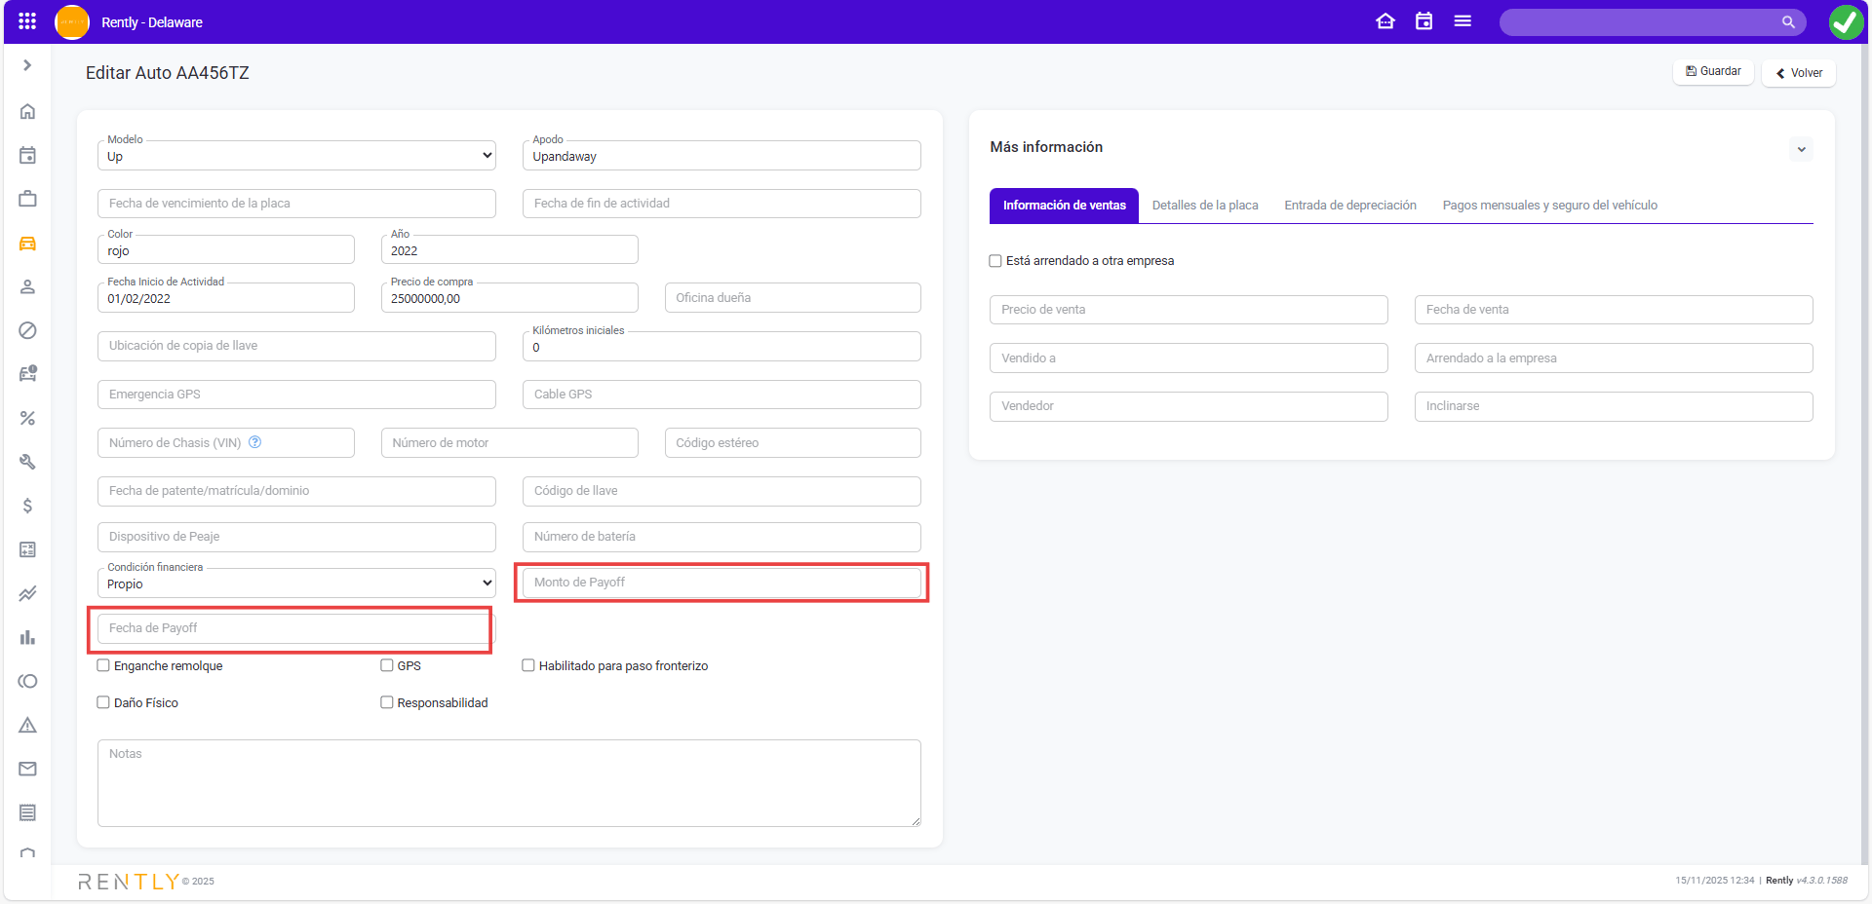This screenshot has height=904, width=1872.
Task: Switch to Detalles de la placa tab
Action: [x=1204, y=206]
